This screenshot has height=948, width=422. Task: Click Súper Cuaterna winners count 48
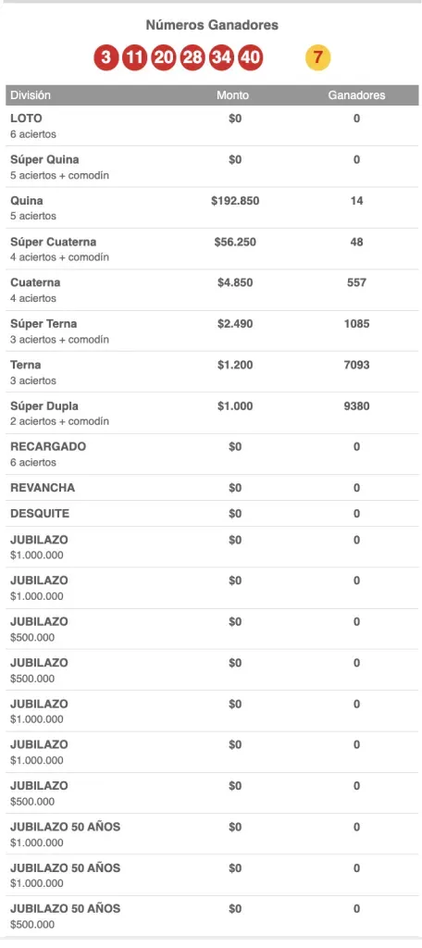tap(356, 242)
